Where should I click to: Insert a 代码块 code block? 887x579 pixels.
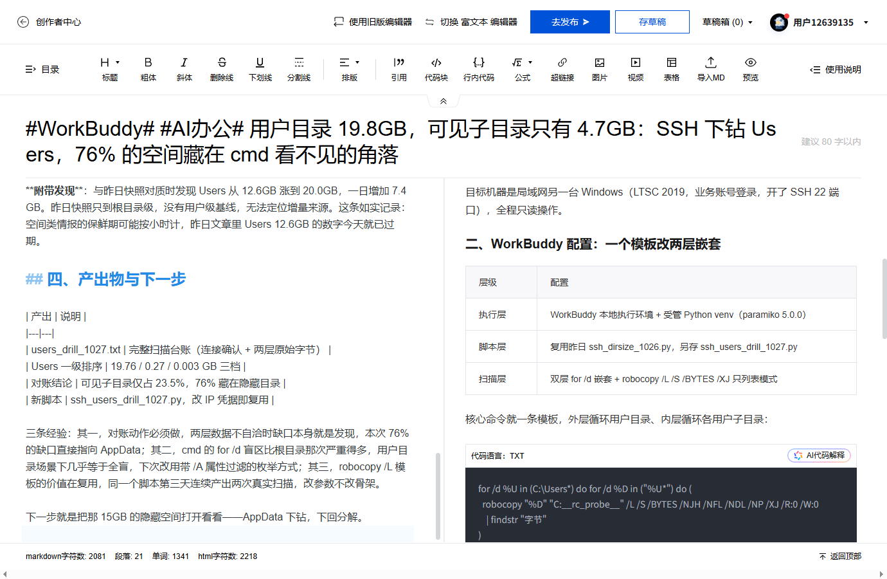(436, 69)
